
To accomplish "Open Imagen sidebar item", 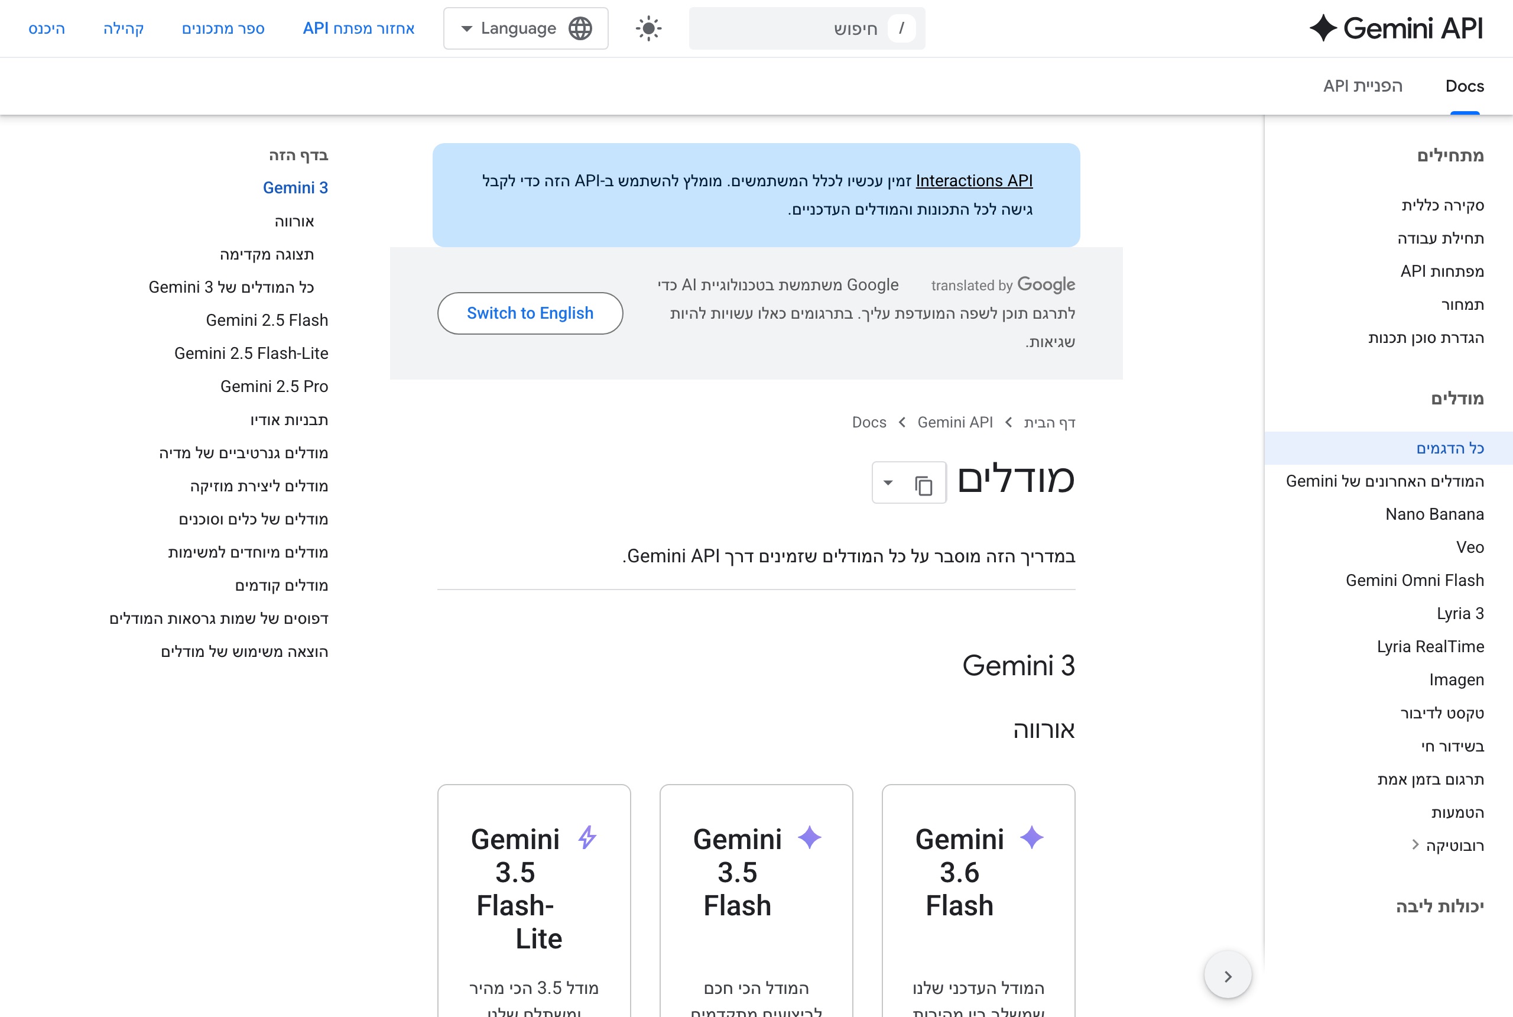I will 1456,680.
